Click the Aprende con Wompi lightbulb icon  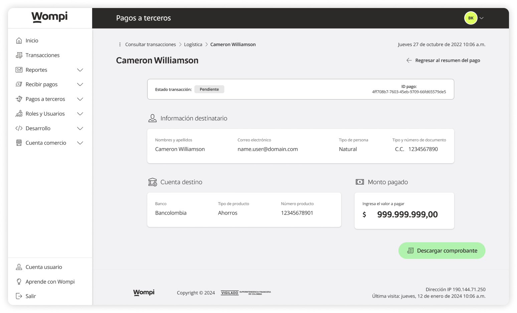(x=19, y=281)
